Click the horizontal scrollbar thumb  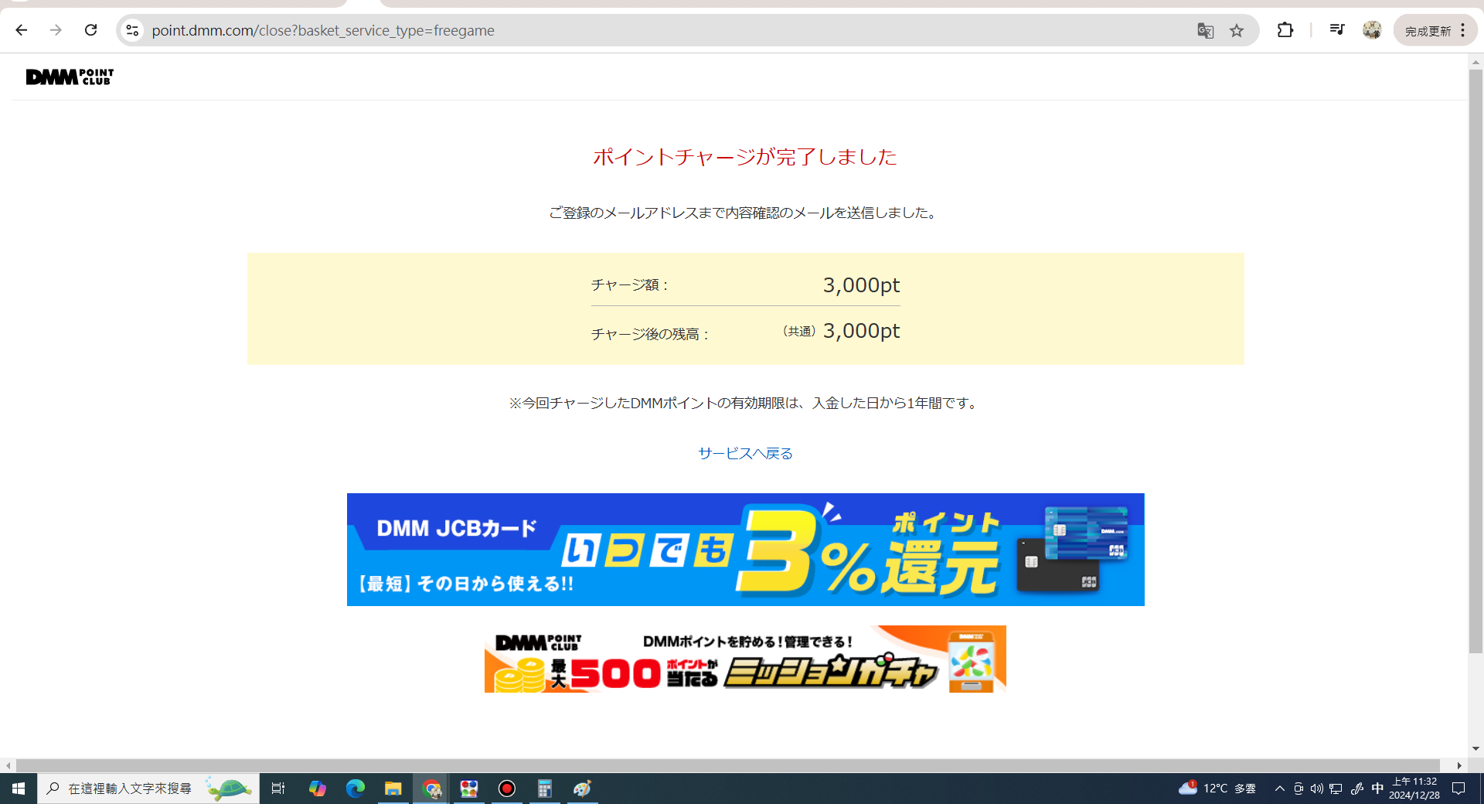click(x=727, y=765)
